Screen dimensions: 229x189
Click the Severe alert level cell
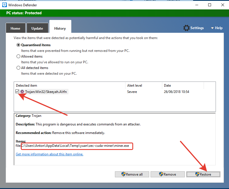[132, 92]
